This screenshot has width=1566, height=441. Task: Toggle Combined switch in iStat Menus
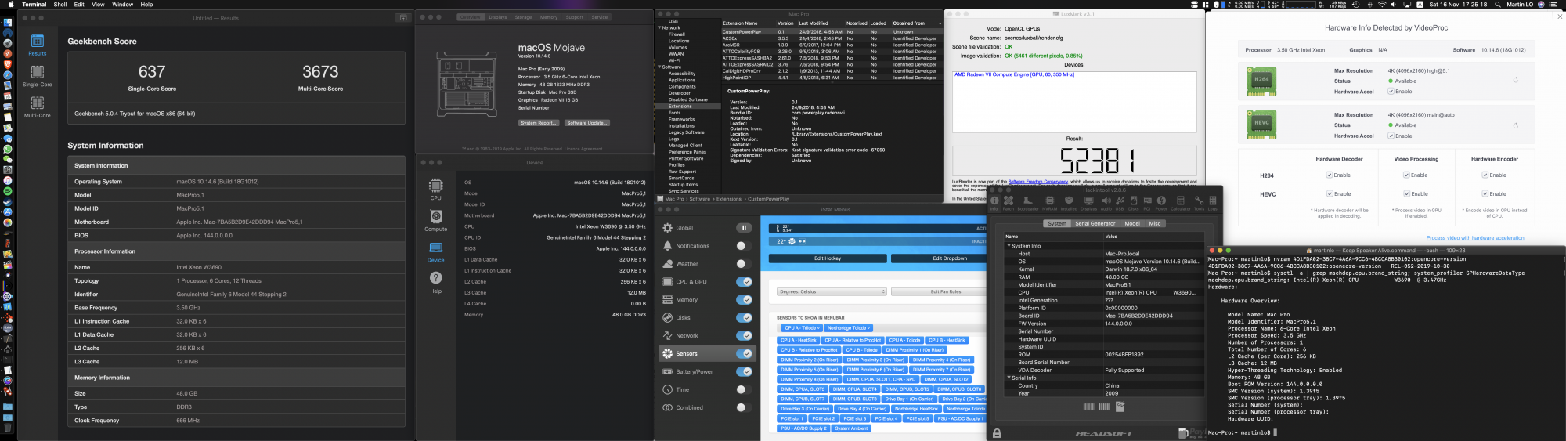744,407
